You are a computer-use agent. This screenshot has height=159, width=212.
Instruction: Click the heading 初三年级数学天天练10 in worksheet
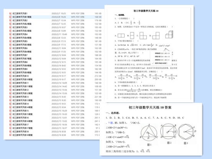coord(146,11)
